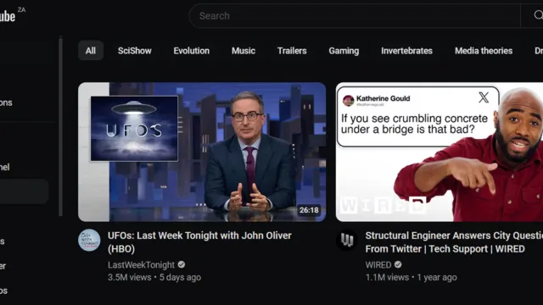This screenshot has width=543, height=305.
Task: Click the 26:18 duration badge
Action: click(x=309, y=210)
